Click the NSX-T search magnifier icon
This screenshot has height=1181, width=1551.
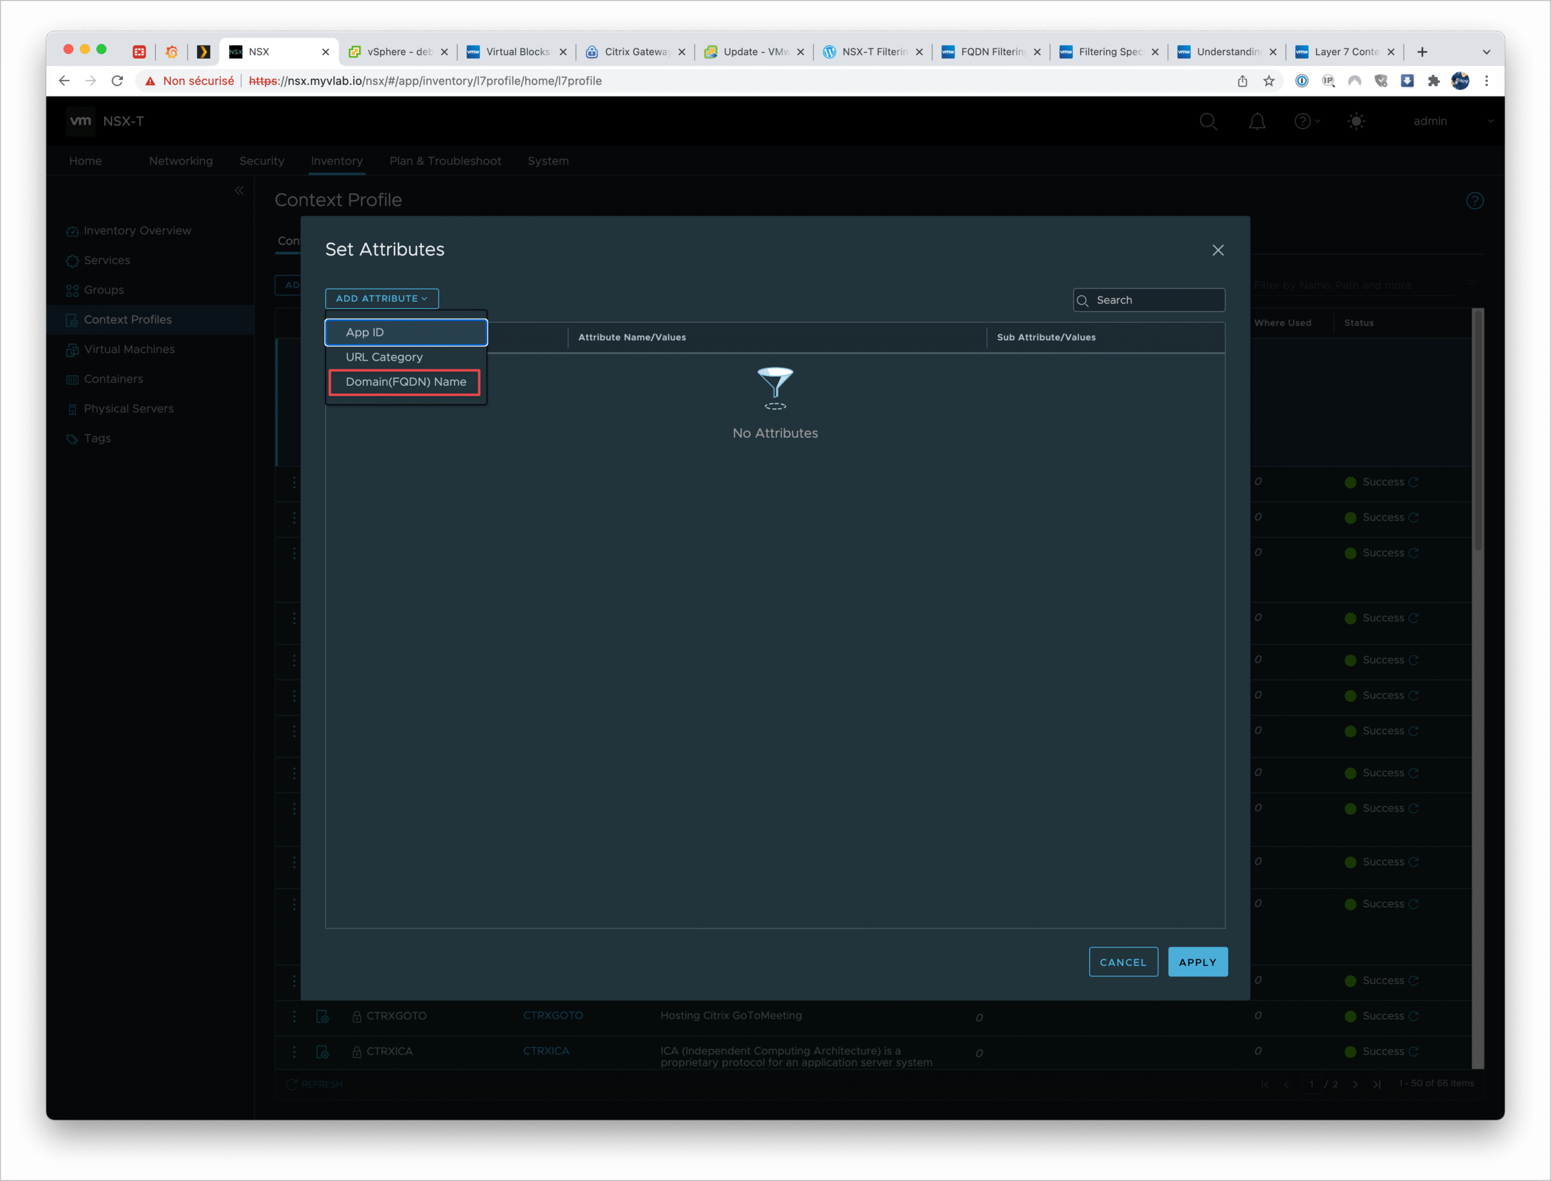tap(1208, 122)
